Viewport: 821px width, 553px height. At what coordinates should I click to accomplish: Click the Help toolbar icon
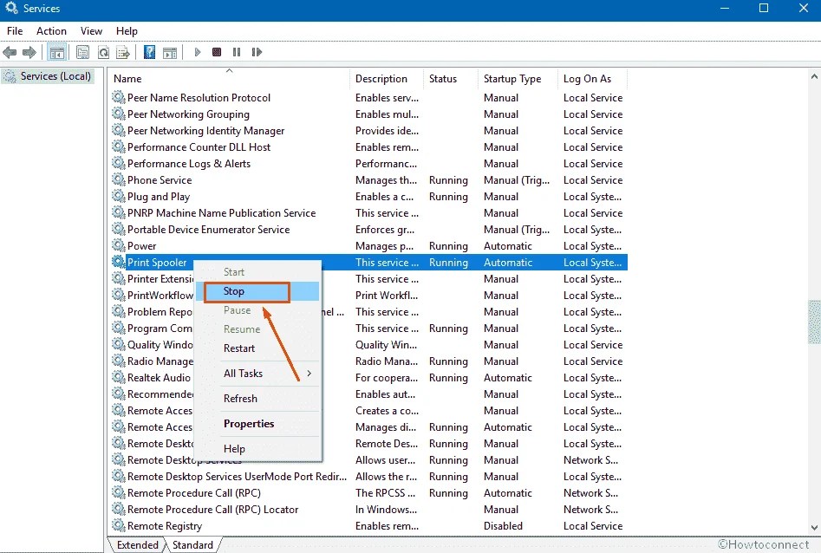(x=149, y=52)
